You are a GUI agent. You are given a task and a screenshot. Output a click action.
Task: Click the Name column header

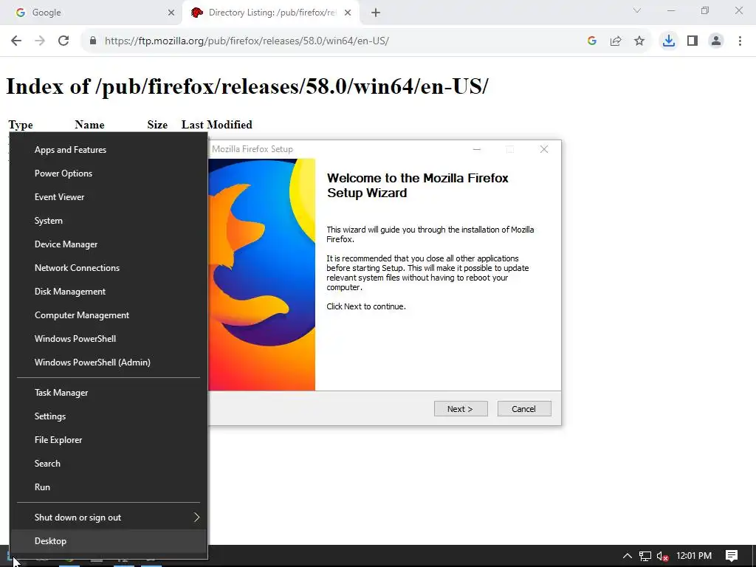89,125
